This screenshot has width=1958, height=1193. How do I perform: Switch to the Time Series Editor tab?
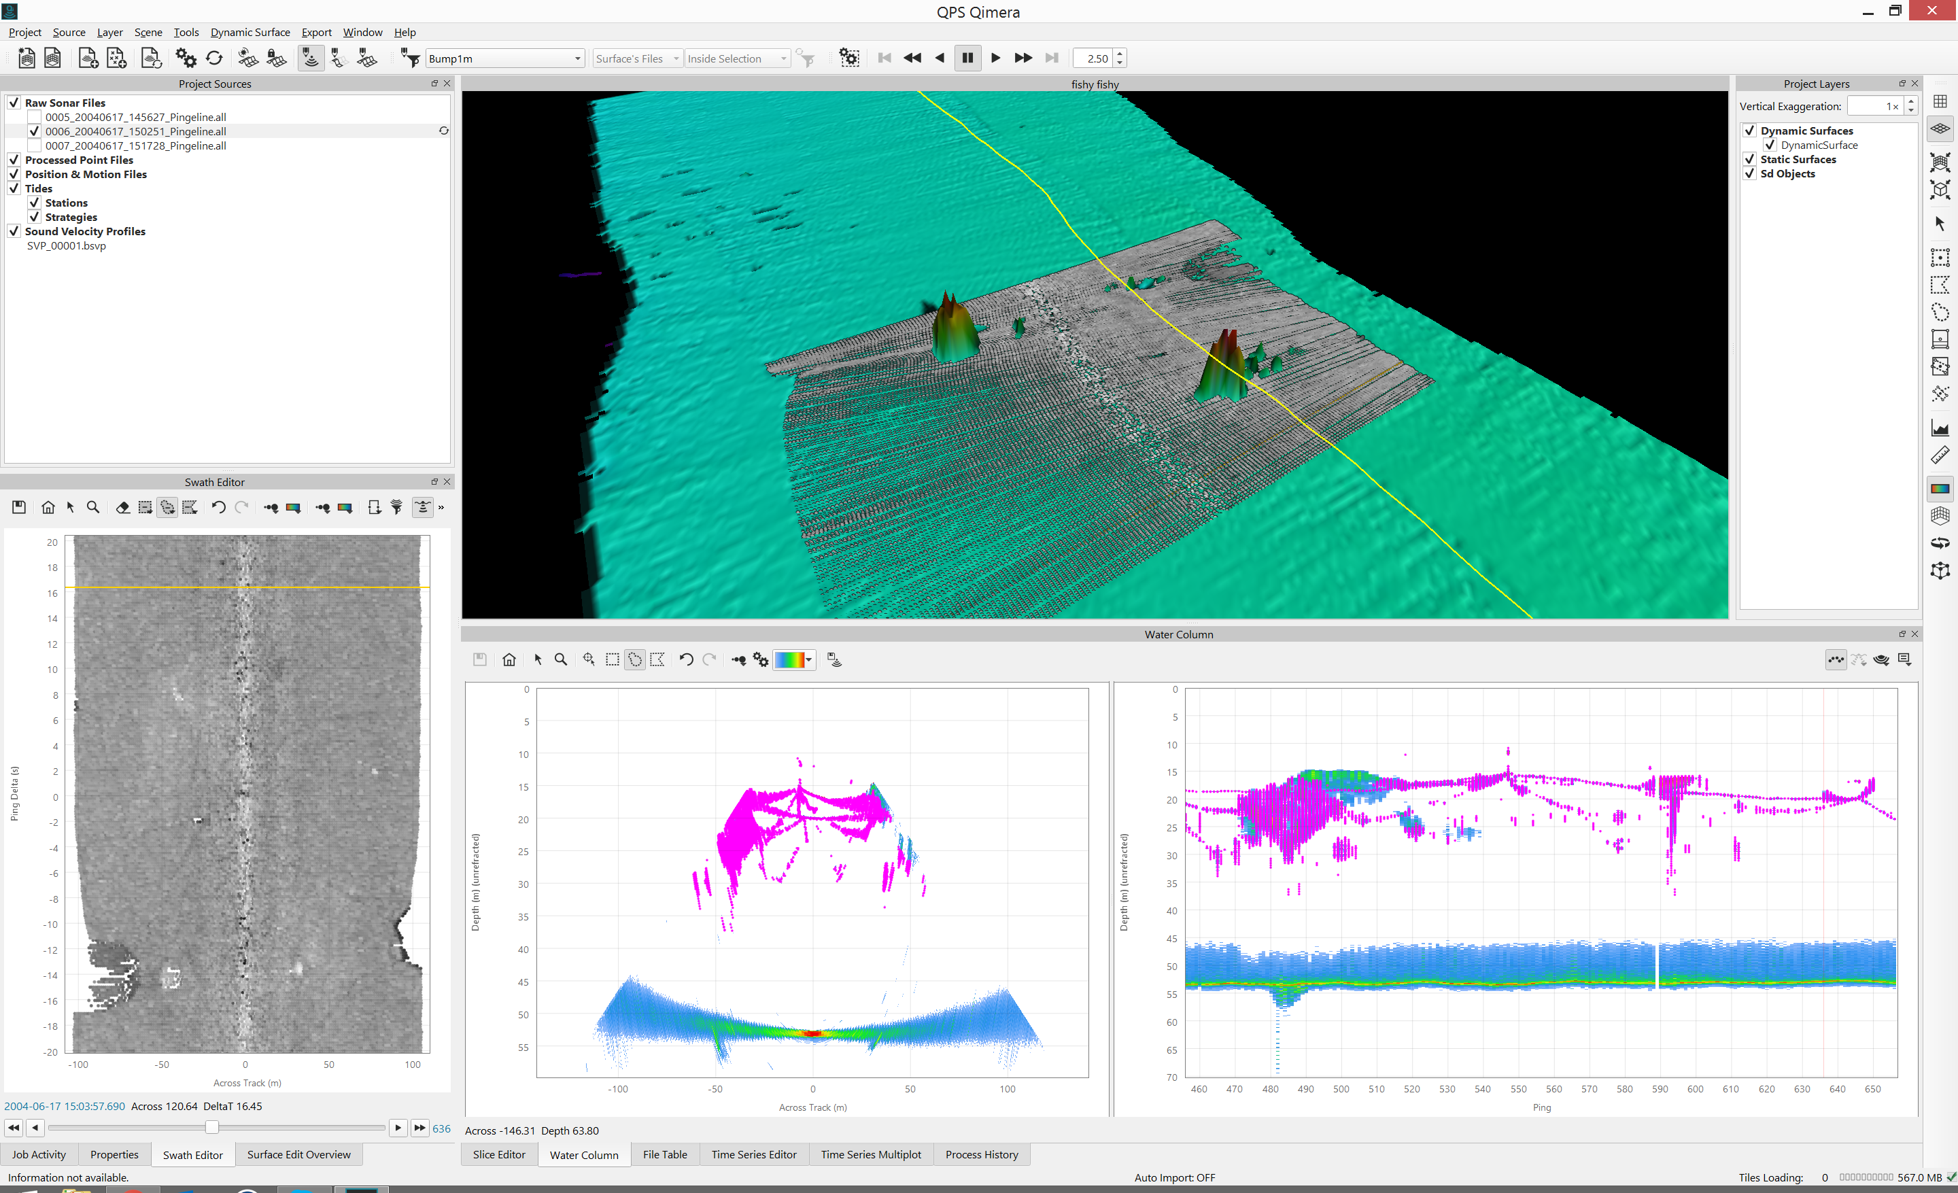click(x=753, y=1154)
